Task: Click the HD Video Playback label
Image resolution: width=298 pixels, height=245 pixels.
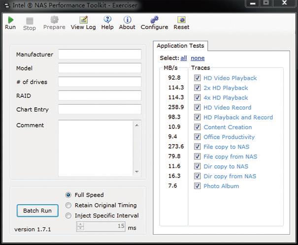Action: pos(230,78)
